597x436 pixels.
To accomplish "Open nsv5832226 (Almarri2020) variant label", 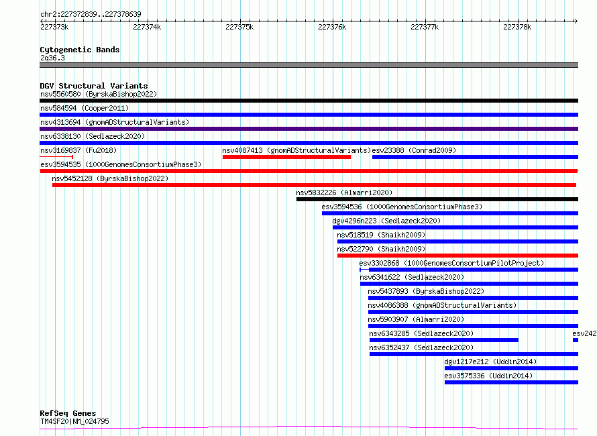I will (x=344, y=193).
